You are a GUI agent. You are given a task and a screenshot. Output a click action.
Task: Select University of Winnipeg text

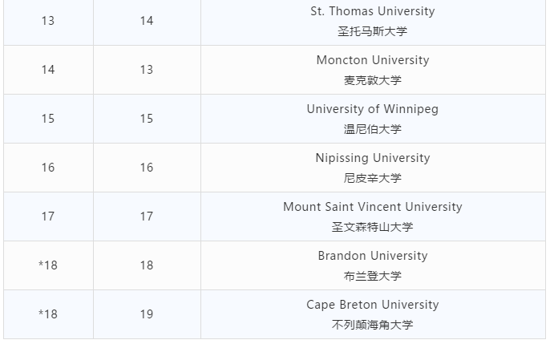(x=373, y=109)
